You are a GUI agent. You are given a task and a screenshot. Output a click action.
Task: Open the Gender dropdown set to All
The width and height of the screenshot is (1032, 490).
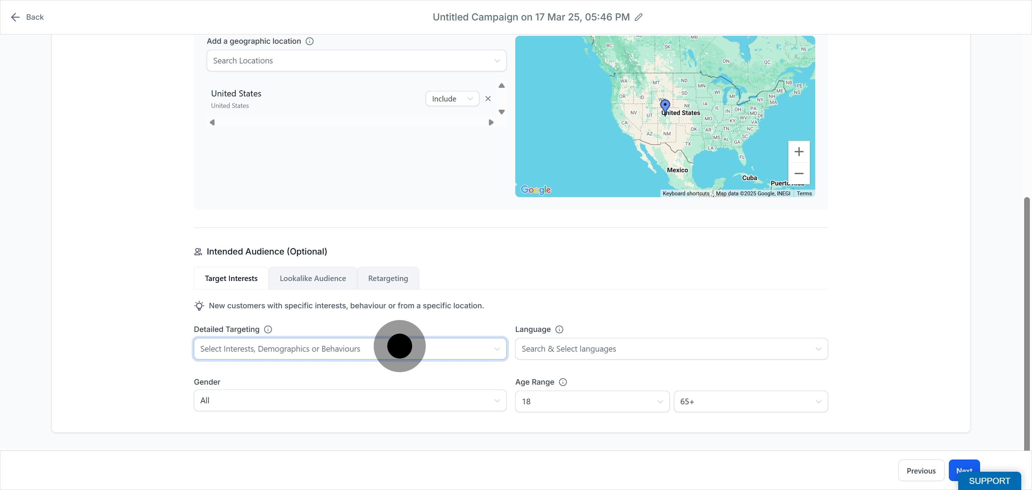350,401
